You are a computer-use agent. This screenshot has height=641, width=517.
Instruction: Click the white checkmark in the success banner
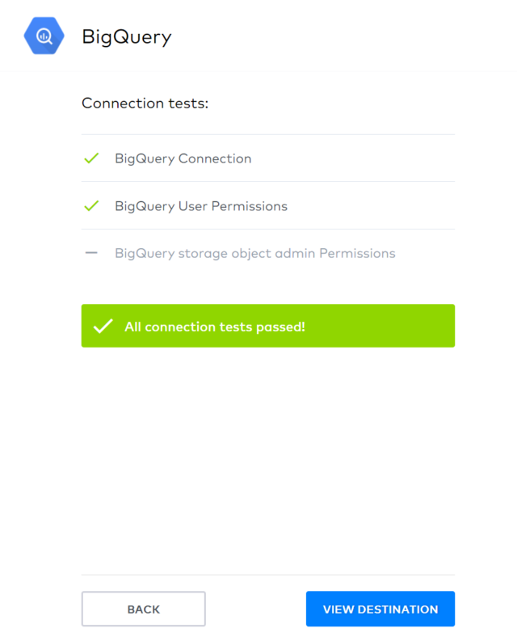pos(103,327)
